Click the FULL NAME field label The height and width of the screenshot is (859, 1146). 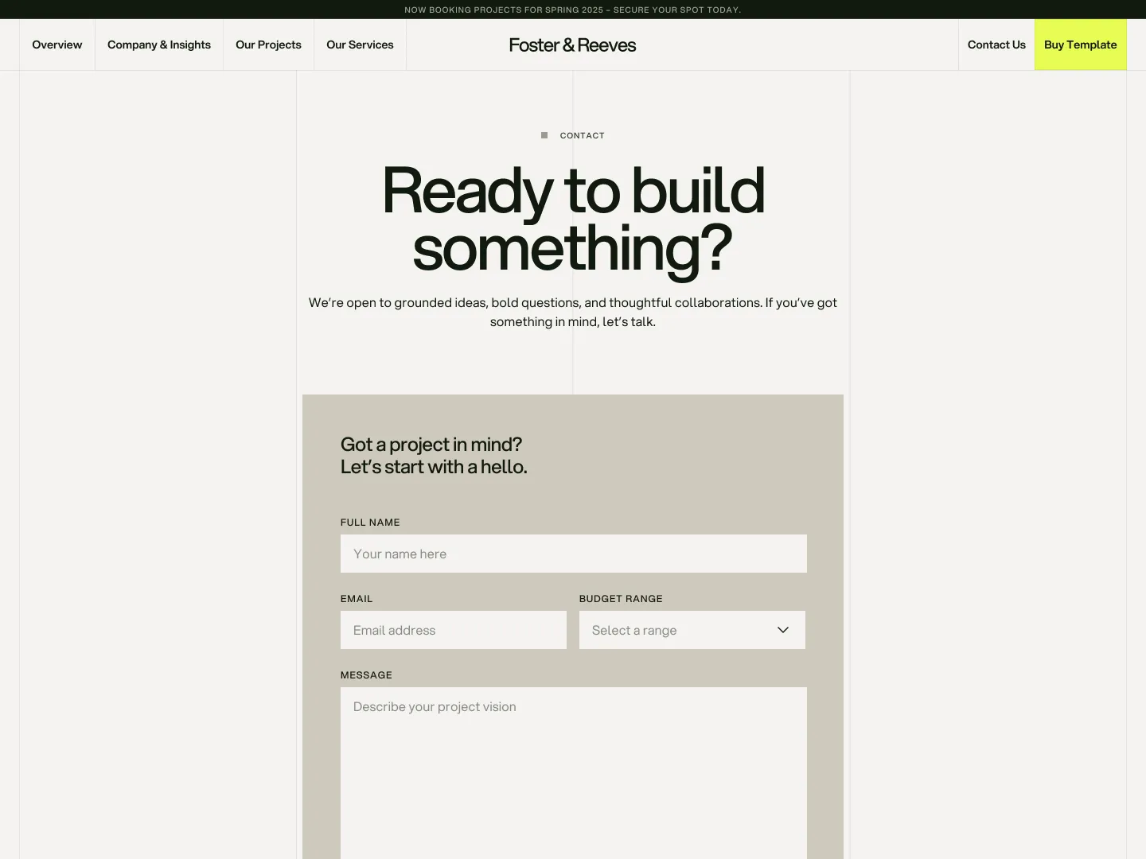(x=370, y=523)
